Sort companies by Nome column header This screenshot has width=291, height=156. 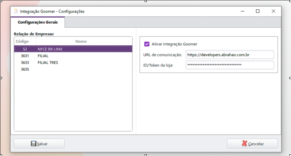81,41
